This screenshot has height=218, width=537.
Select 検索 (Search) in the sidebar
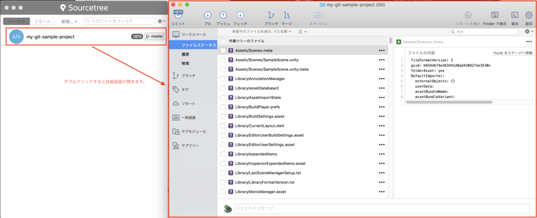click(186, 63)
